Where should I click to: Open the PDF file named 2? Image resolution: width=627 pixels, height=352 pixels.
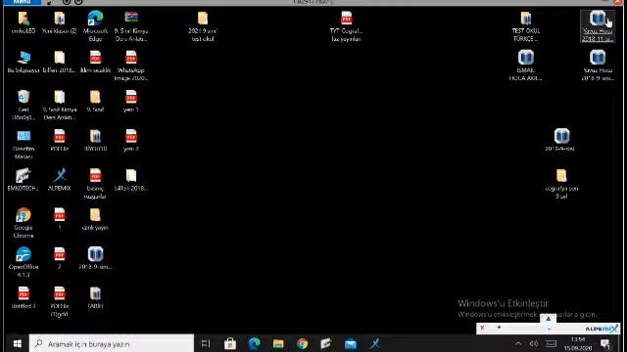pyautogui.click(x=59, y=258)
